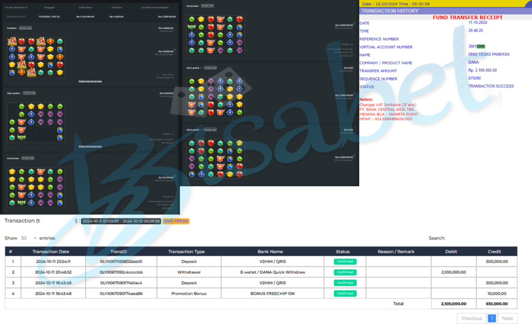Click the NPWP number line in Notes

point(386,119)
